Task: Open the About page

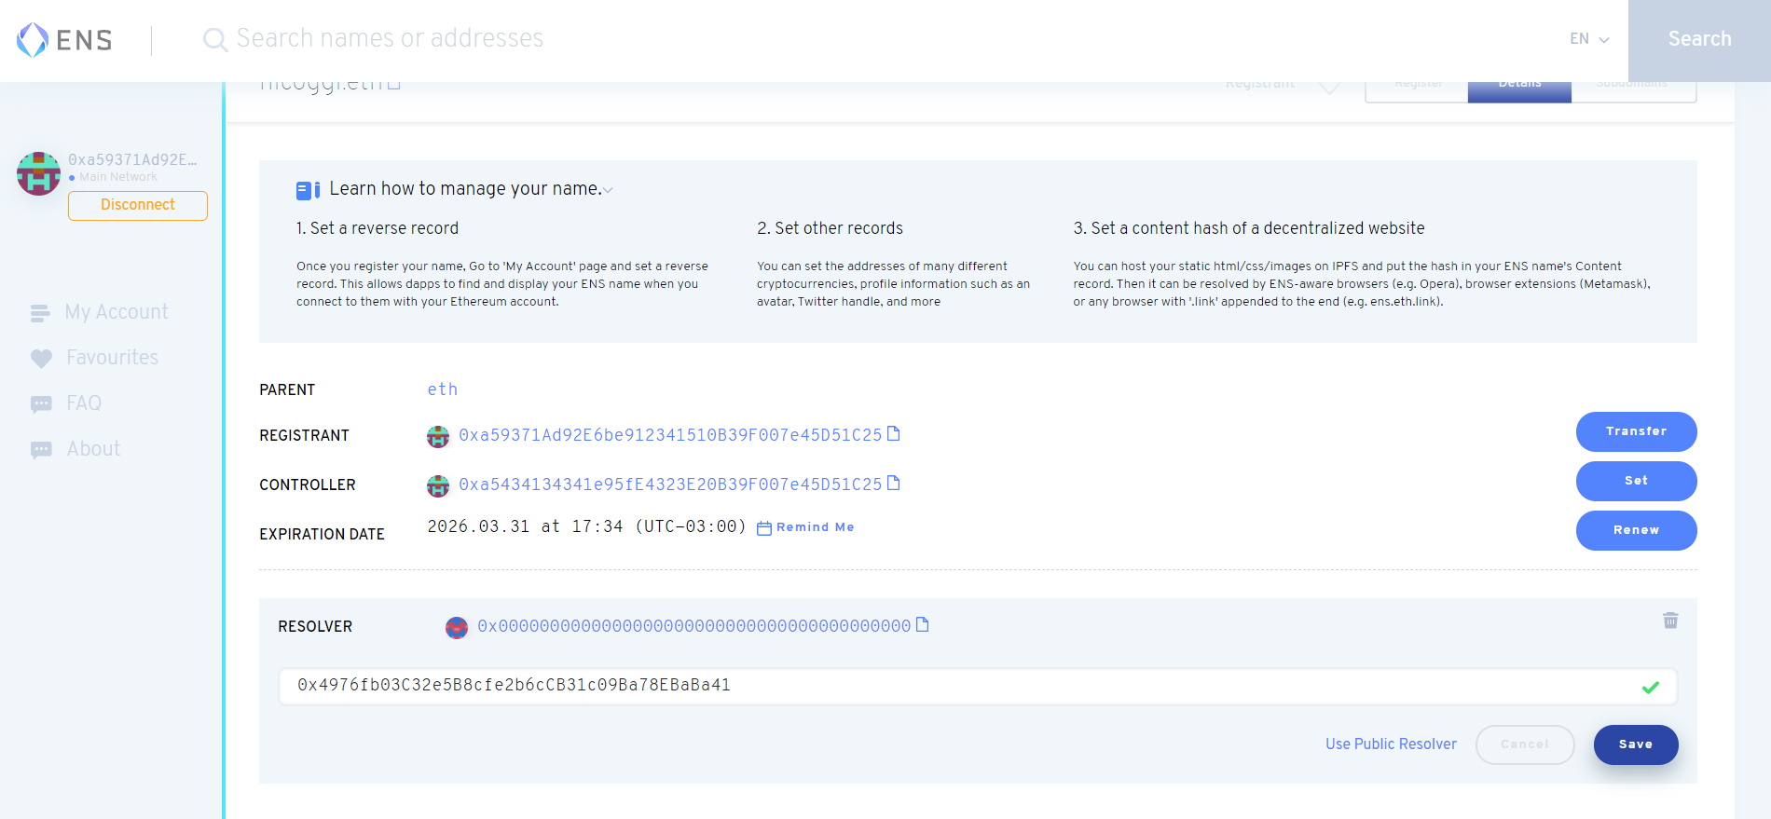Action: [x=93, y=449]
